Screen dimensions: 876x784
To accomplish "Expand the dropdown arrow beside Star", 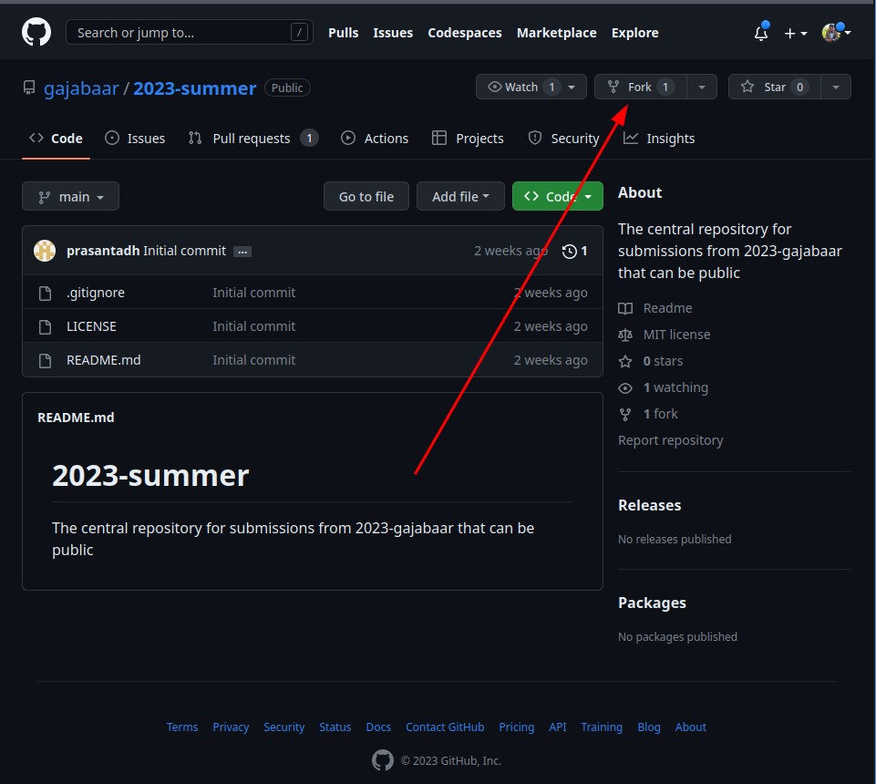I will tap(836, 87).
